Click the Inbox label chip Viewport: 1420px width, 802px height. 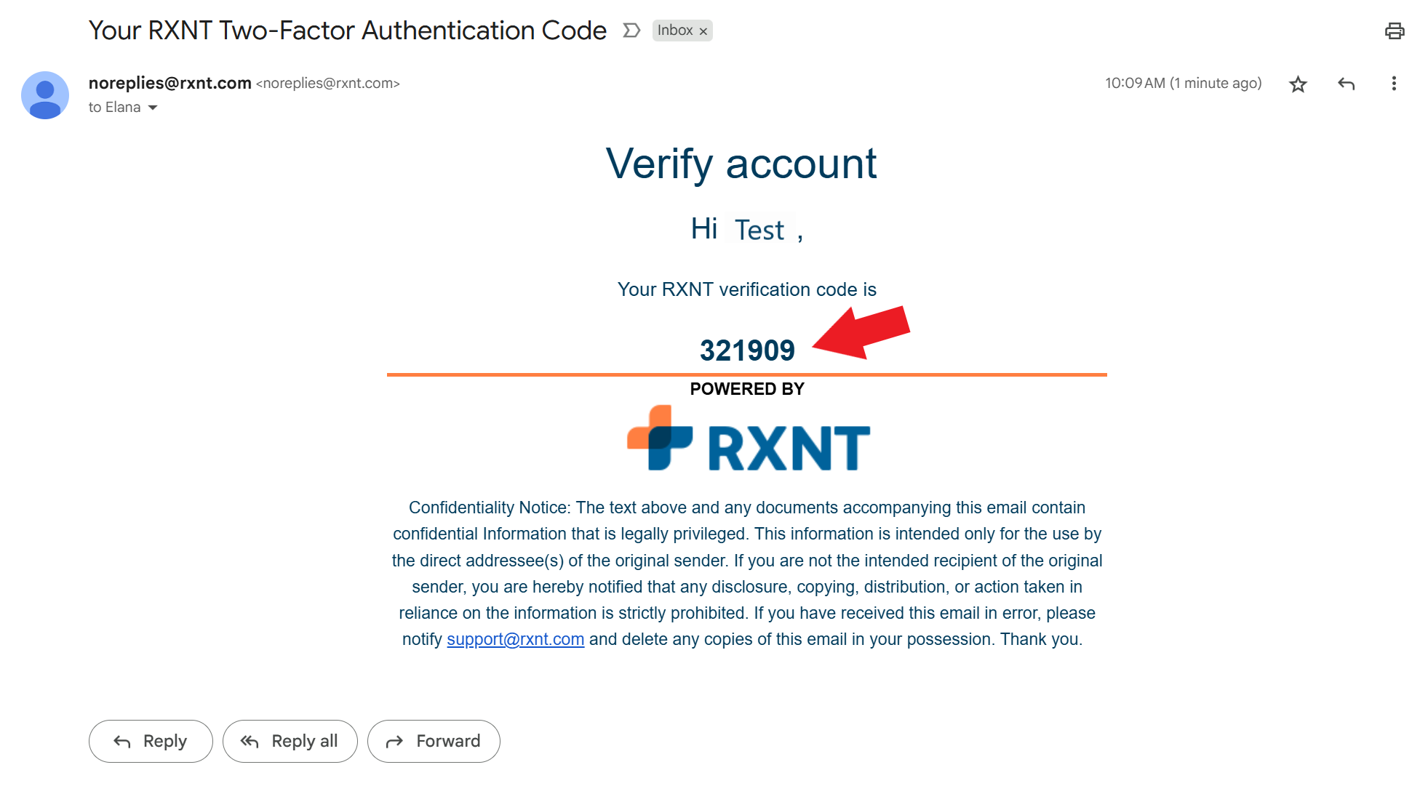coord(674,31)
